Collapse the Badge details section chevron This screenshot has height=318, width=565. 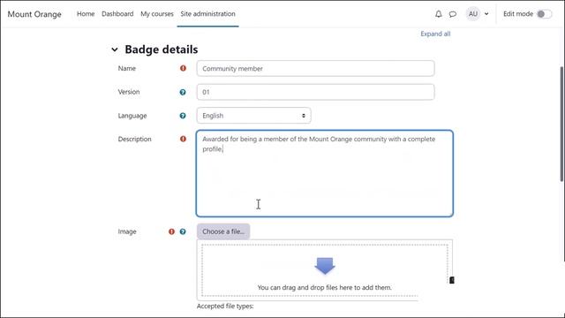click(115, 49)
